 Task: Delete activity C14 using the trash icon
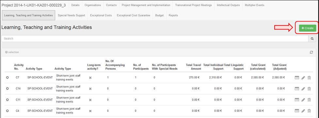(309, 89)
